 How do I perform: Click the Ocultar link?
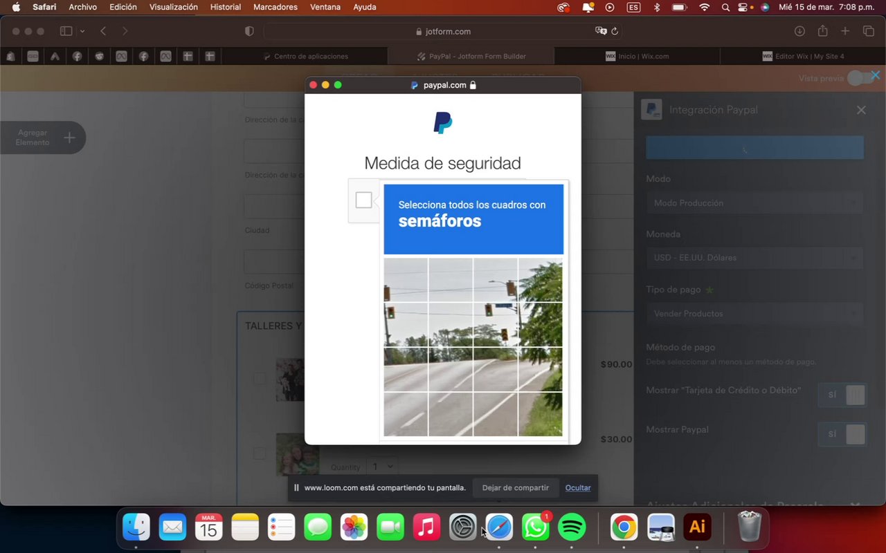pos(578,487)
